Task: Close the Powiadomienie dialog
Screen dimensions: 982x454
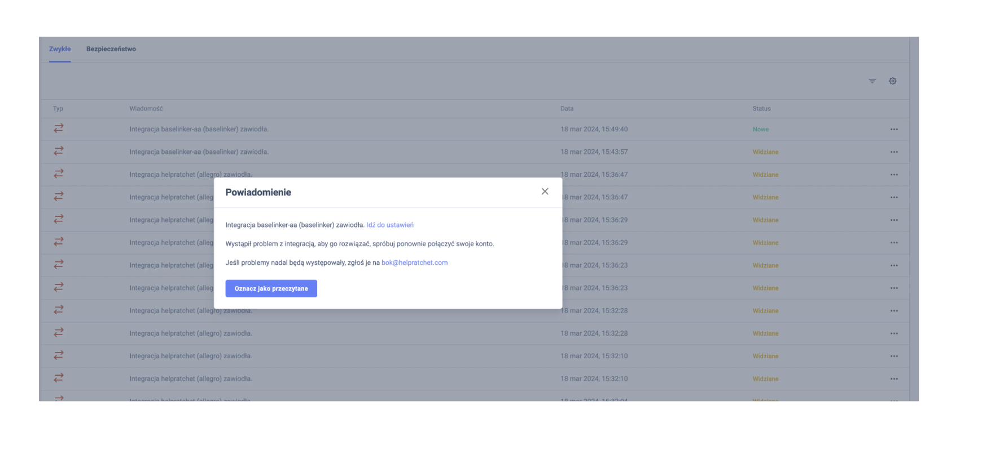Action: click(x=545, y=192)
